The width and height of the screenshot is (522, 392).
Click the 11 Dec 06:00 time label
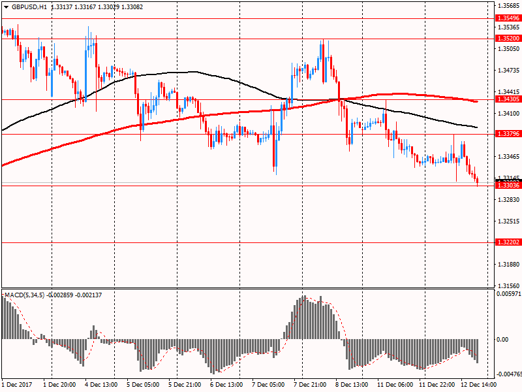point(395,385)
